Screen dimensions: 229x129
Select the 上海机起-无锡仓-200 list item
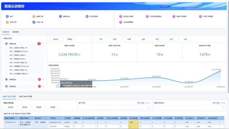(x=18, y=70)
